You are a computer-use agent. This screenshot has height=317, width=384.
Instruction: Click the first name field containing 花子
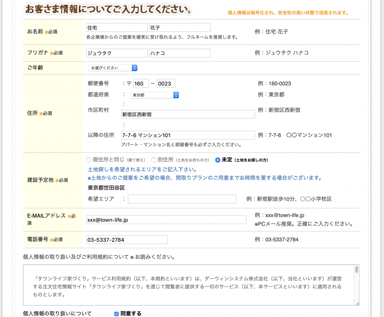point(180,28)
